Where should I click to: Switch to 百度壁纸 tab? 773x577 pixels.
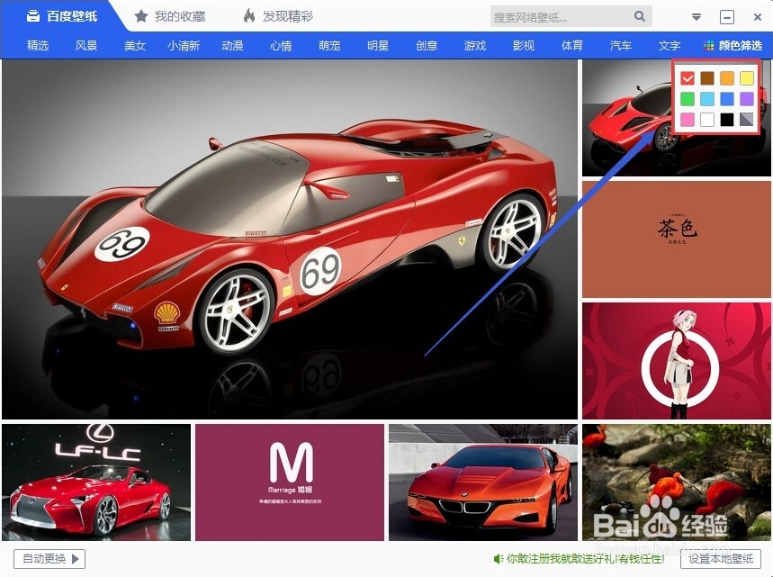click(x=61, y=16)
